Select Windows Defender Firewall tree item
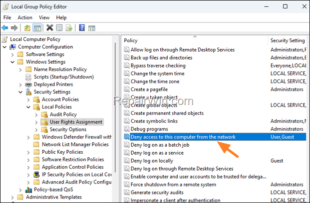 [76, 137]
